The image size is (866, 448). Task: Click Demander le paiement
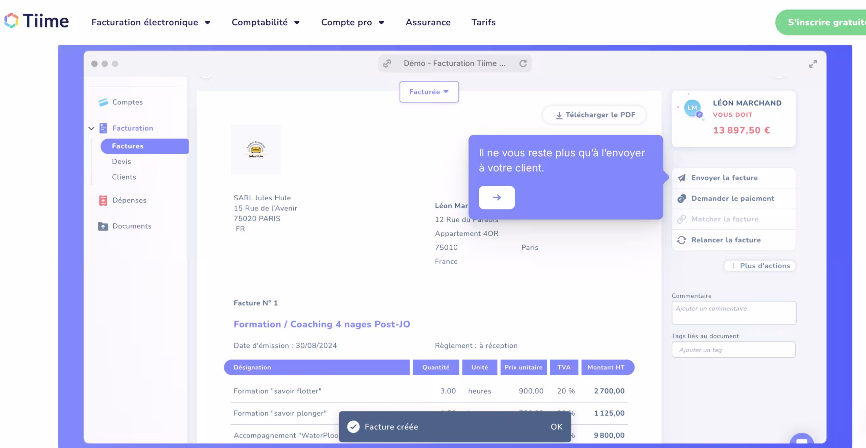(733, 199)
